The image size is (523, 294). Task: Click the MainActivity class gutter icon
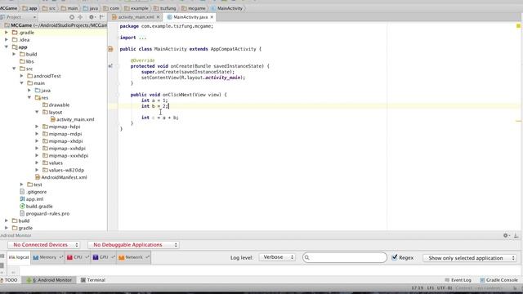(x=110, y=49)
